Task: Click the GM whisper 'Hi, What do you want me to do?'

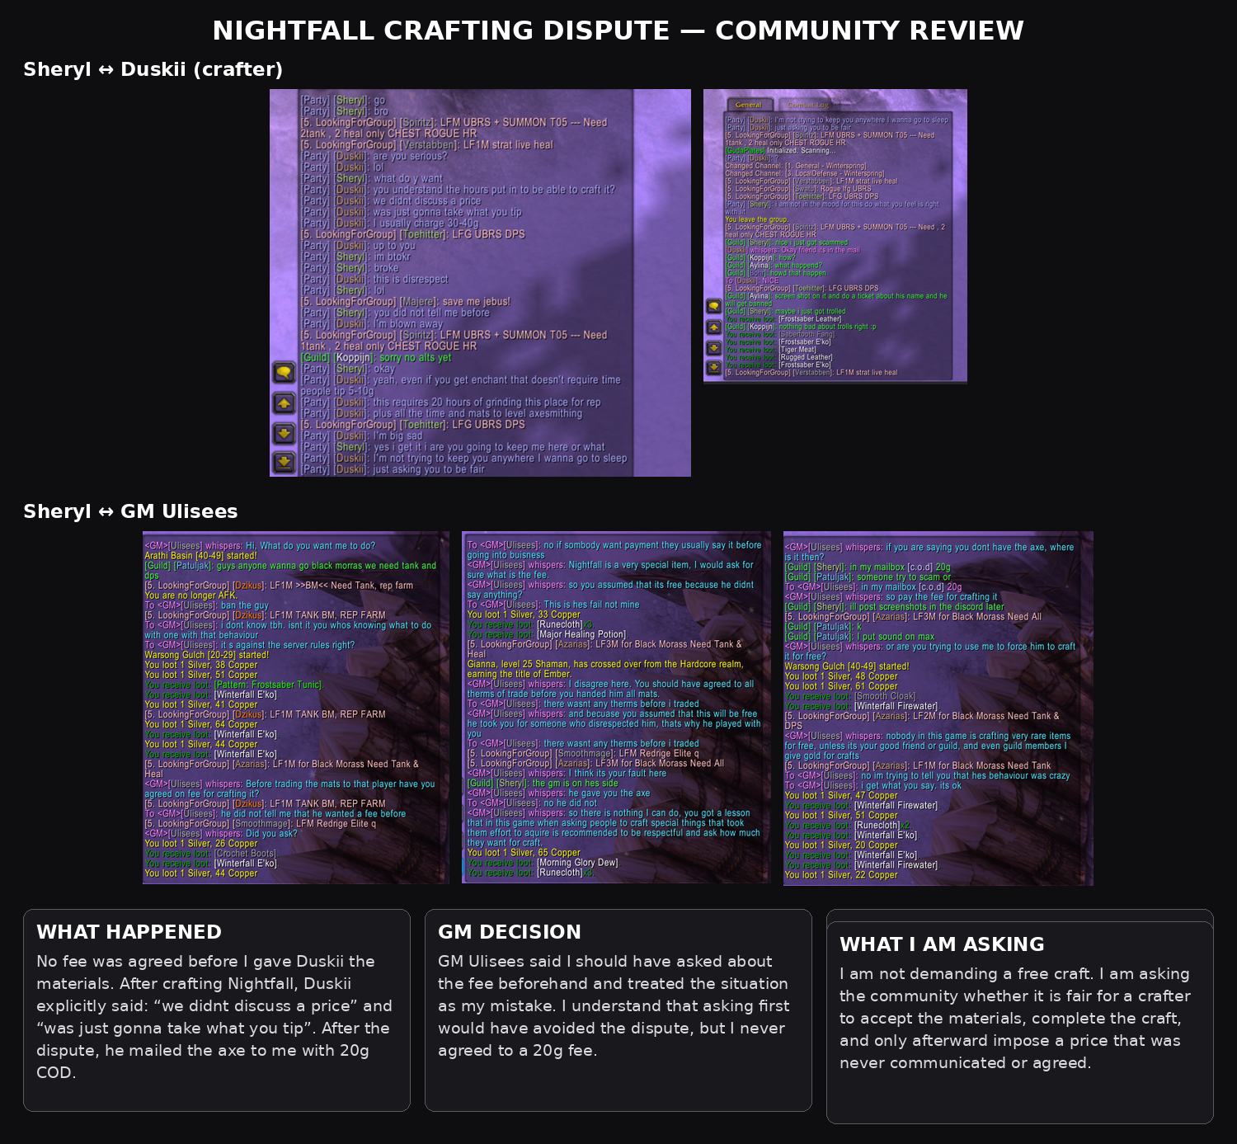Action: (260, 546)
